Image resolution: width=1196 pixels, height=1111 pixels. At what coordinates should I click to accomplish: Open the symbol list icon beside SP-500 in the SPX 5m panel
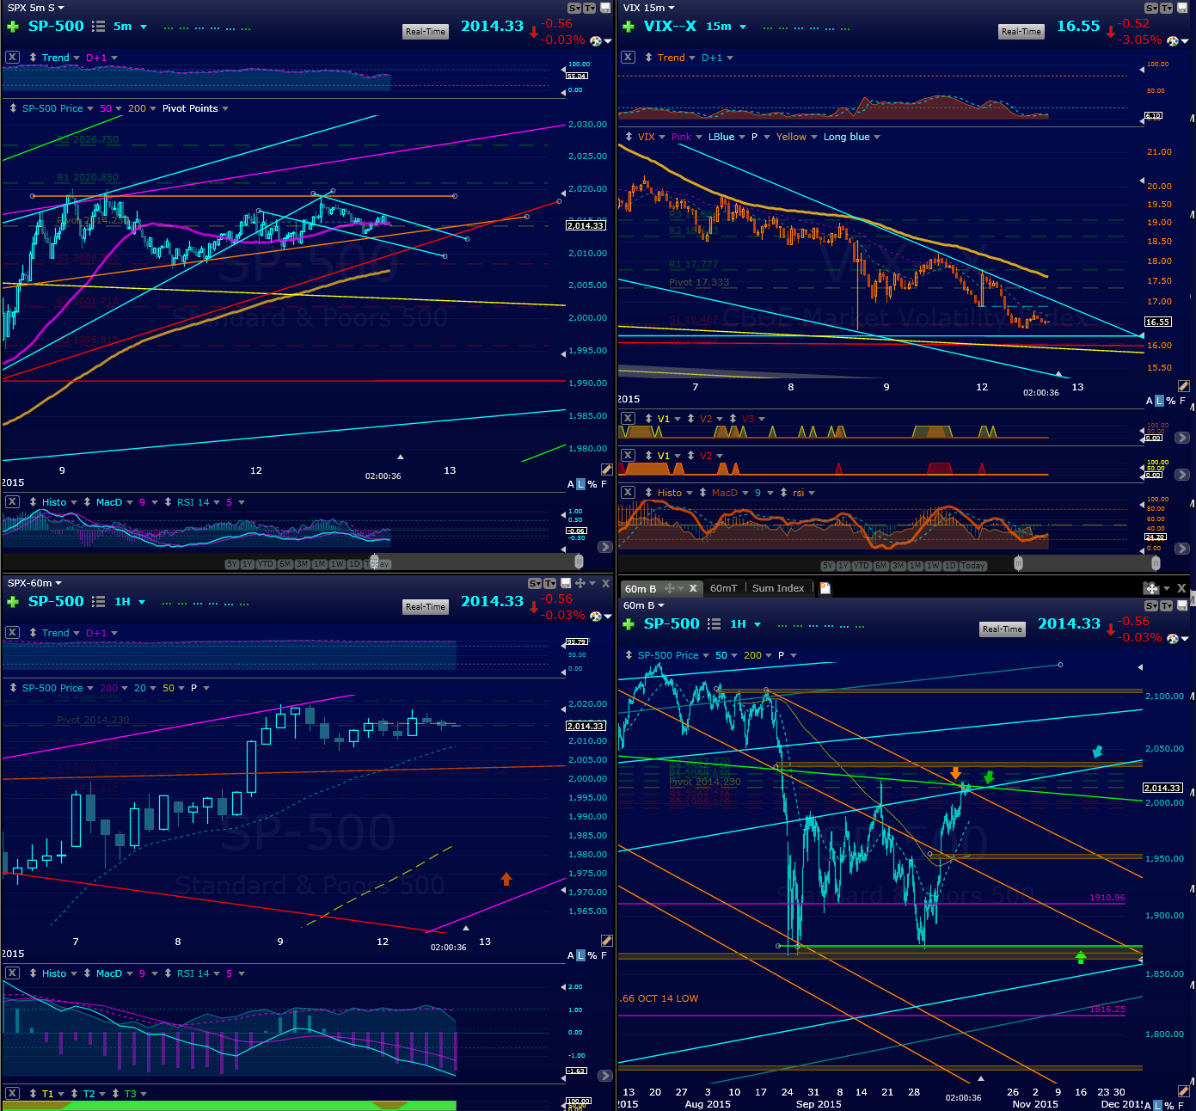[x=99, y=27]
